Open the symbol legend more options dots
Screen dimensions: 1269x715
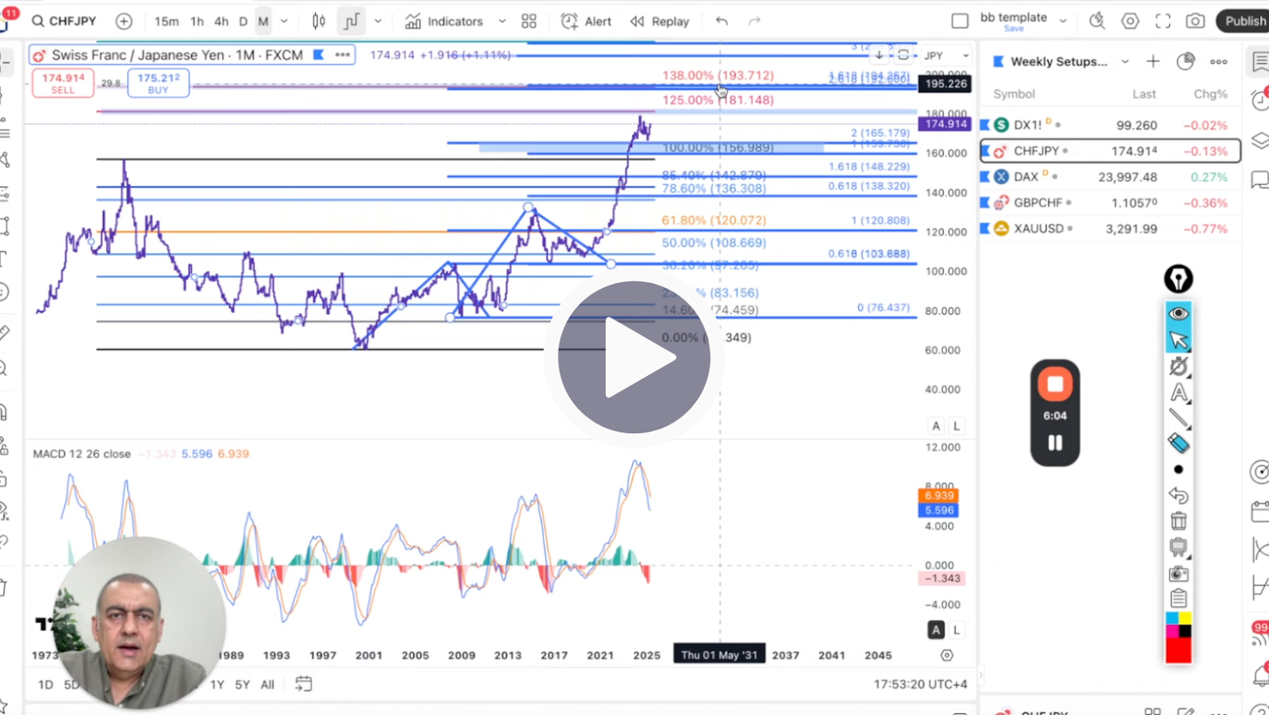[343, 55]
